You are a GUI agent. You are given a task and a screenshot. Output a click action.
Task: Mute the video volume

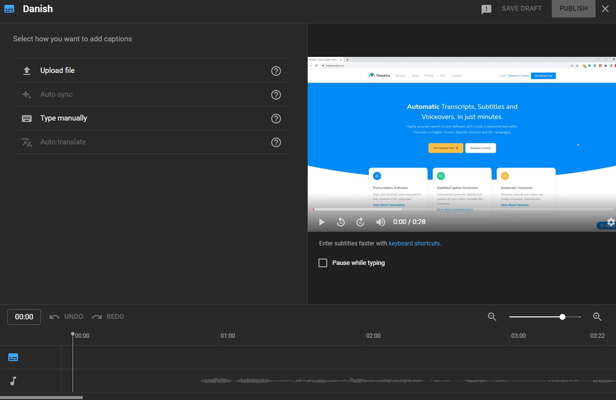(381, 222)
